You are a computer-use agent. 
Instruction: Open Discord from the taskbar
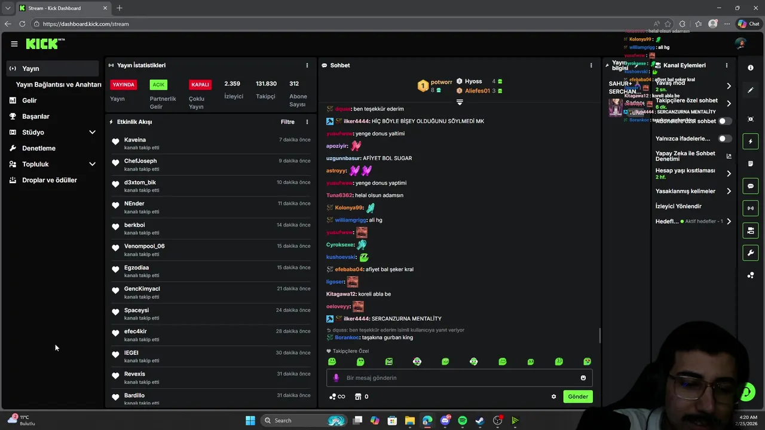pos(445,420)
